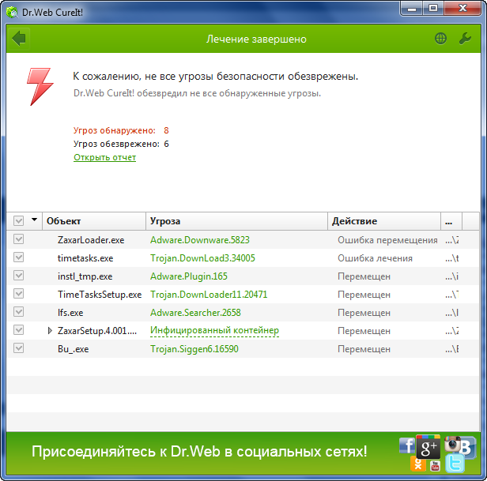Toggle checkbox for ZaxarSetup.4.001 container
The width and height of the screenshot is (487, 481).
click(19, 330)
